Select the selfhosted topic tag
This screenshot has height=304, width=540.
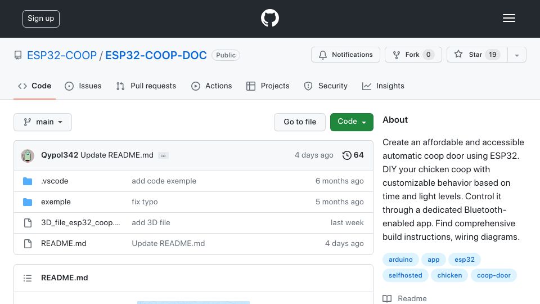406,275
